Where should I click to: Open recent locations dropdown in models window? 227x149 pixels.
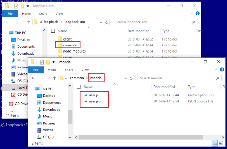point(48,78)
